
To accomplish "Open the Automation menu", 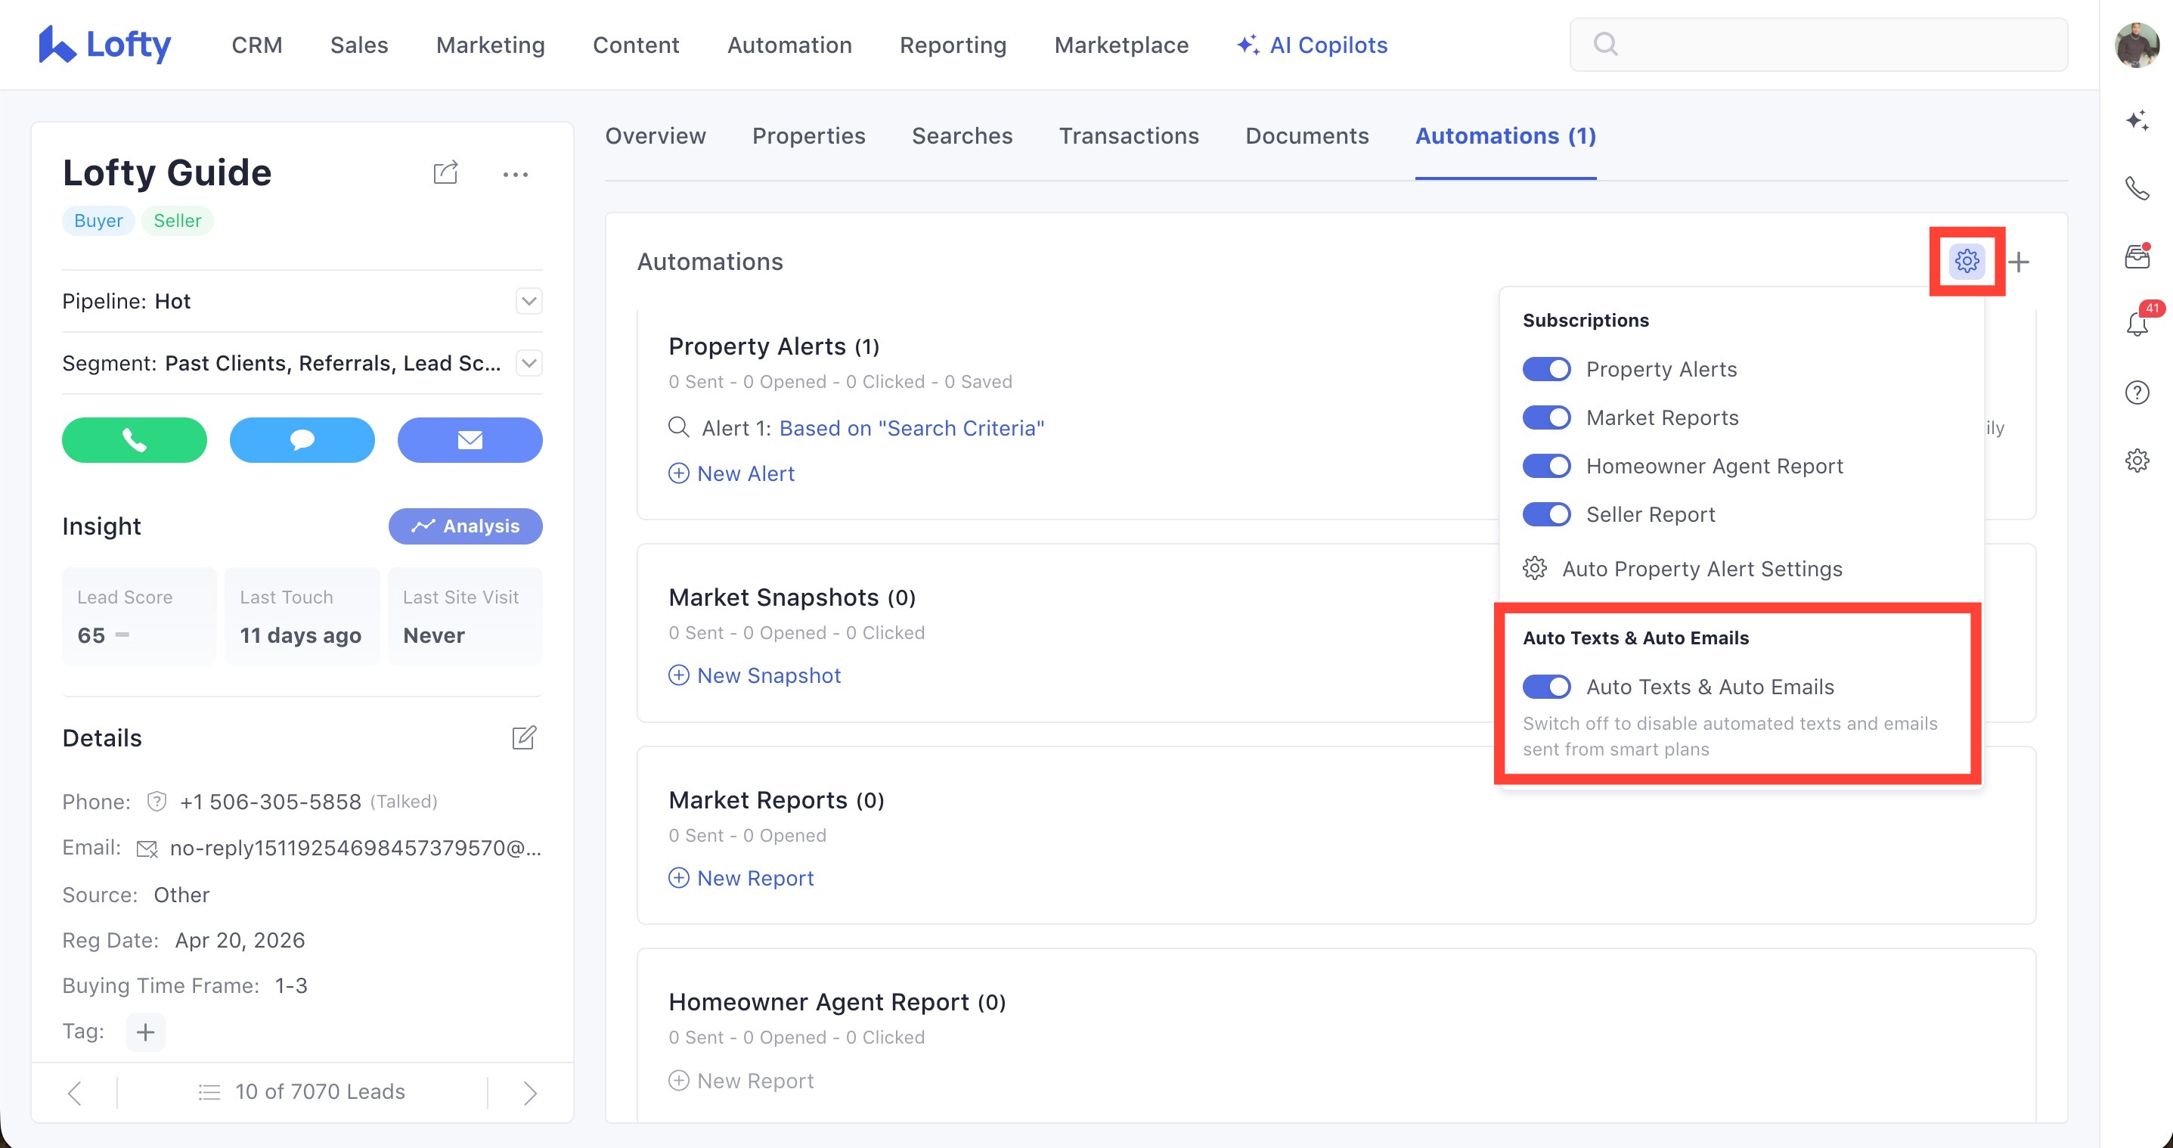I will click(x=789, y=45).
